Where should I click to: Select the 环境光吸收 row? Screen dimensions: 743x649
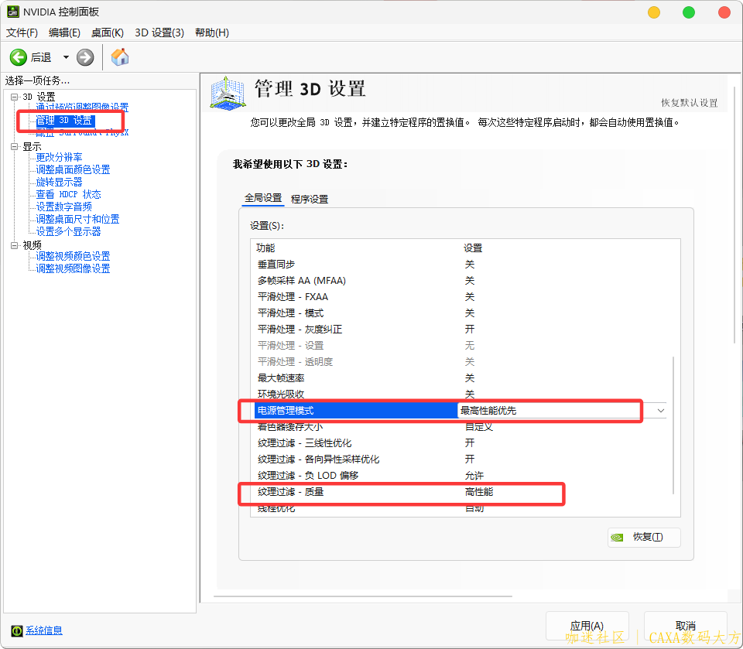[461, 395]
